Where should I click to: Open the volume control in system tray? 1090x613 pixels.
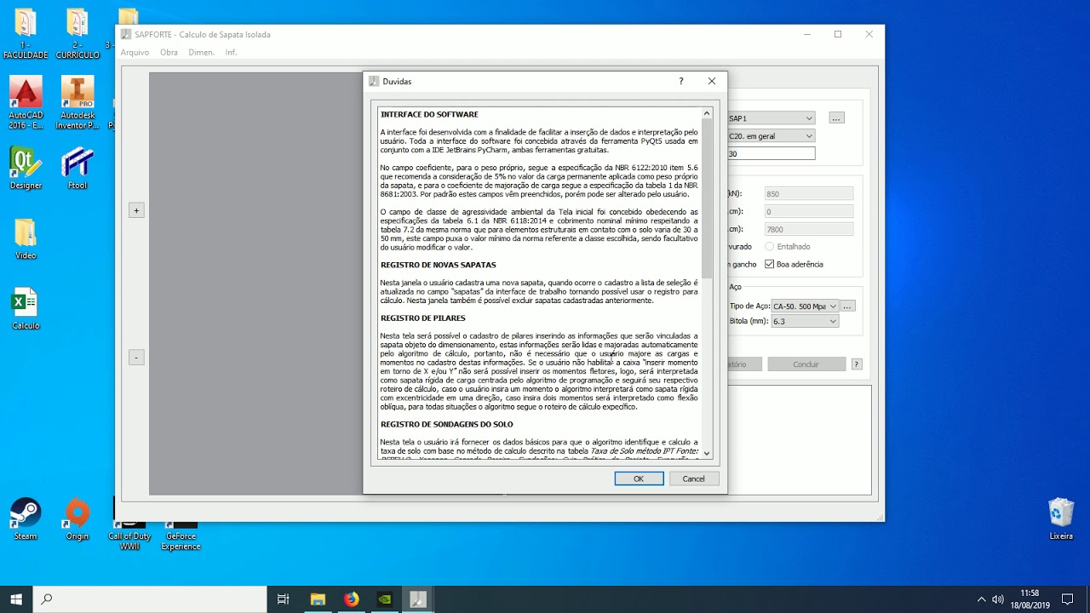tap(998, 599)
